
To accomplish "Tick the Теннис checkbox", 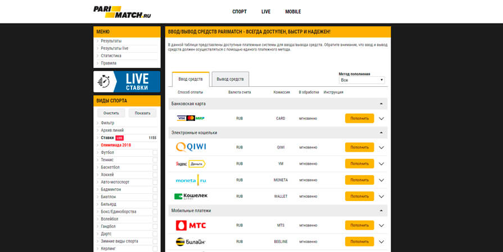I will pos(155,160).
